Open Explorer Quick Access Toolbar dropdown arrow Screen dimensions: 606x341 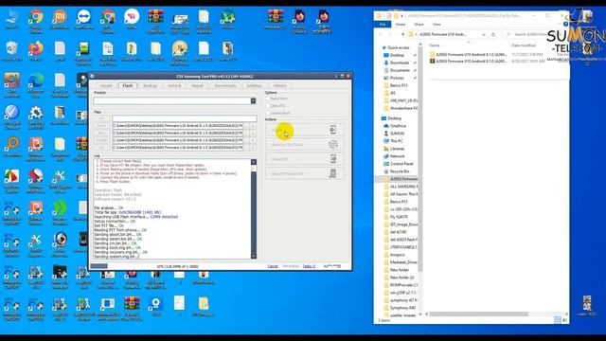401,16
